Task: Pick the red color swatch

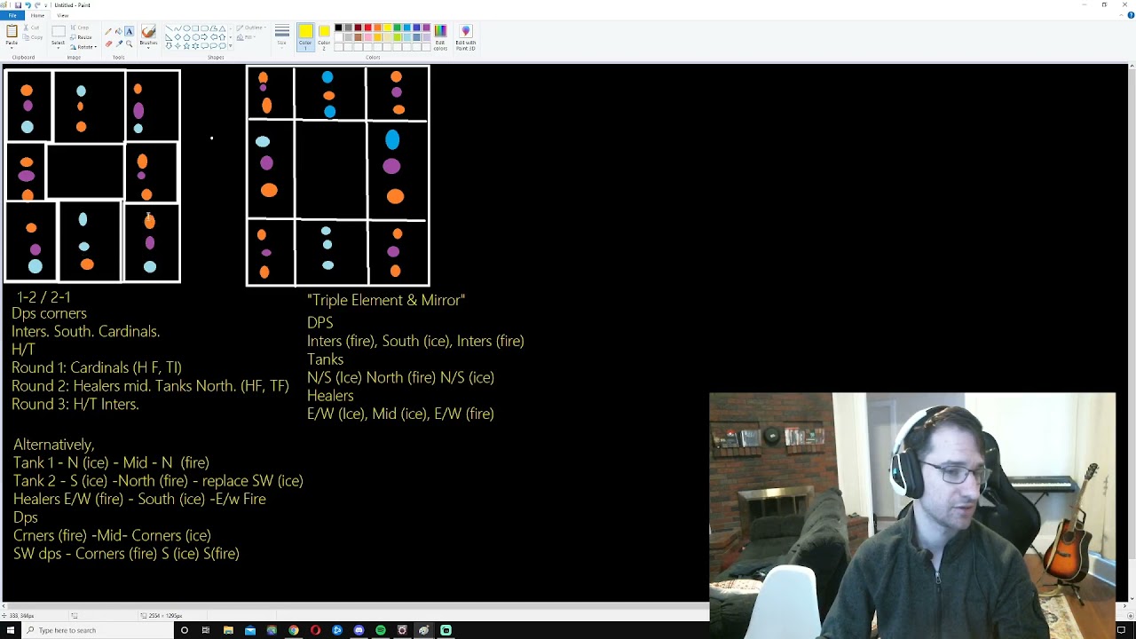Action: click(x=367, y=28)
